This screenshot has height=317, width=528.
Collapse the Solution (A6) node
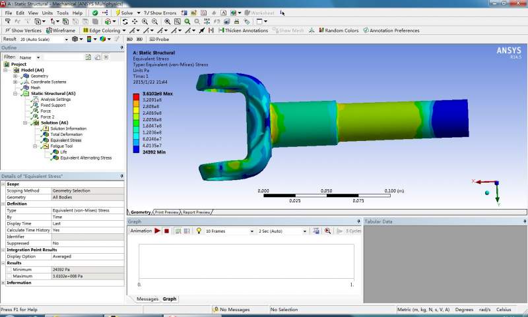pos(25,123)
